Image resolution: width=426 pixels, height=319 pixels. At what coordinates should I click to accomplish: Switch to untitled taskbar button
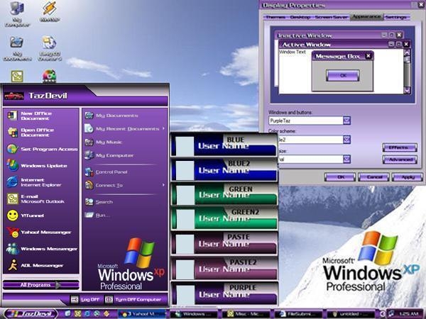click(351, 314)
